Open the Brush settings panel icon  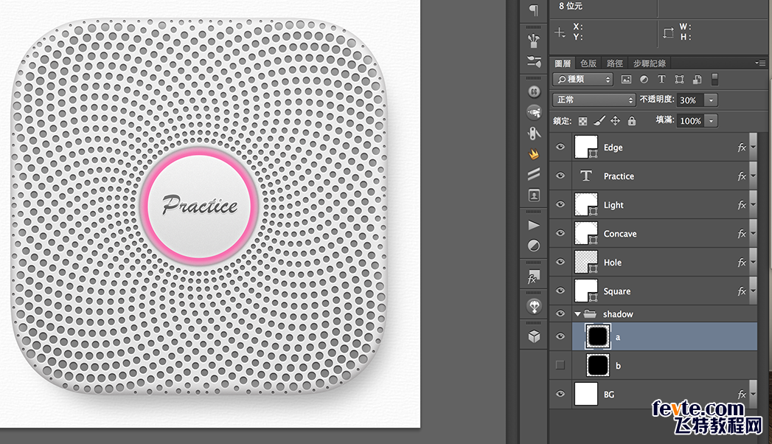click(534, 61)
